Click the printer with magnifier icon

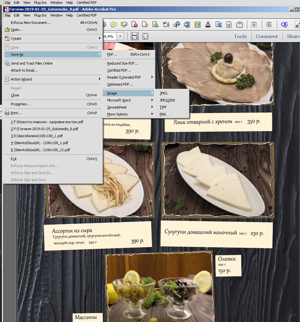tap(177, 24)
